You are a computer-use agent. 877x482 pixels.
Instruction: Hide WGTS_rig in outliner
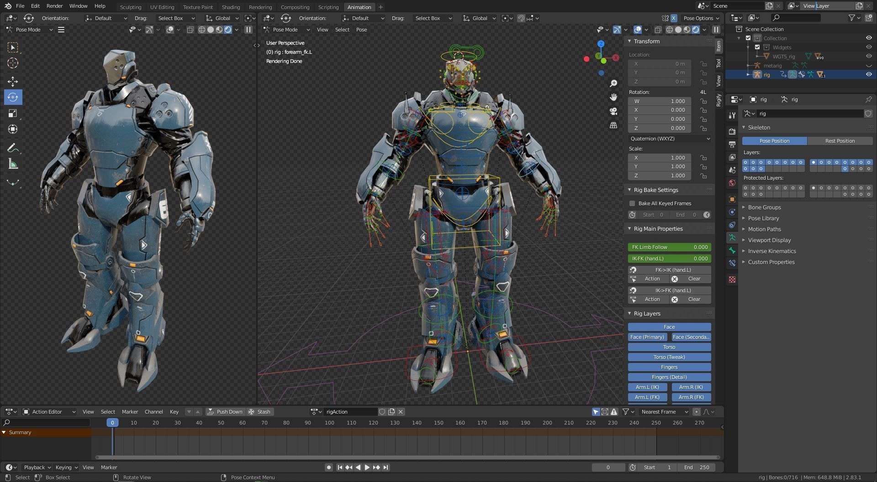pyautogui.click(x=869, y=56)
